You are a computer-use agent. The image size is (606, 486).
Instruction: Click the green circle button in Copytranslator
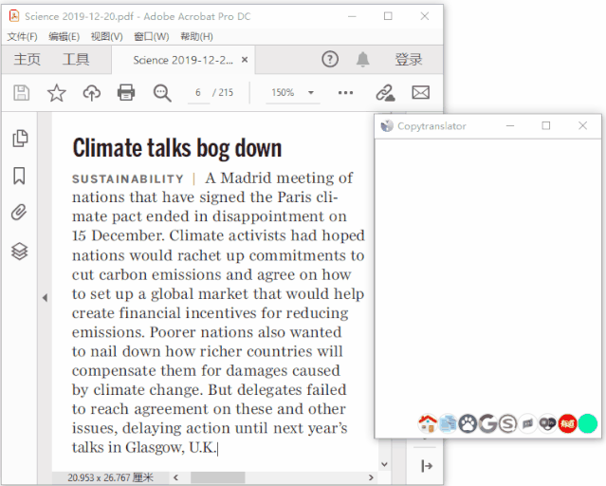tap(588, 423)
